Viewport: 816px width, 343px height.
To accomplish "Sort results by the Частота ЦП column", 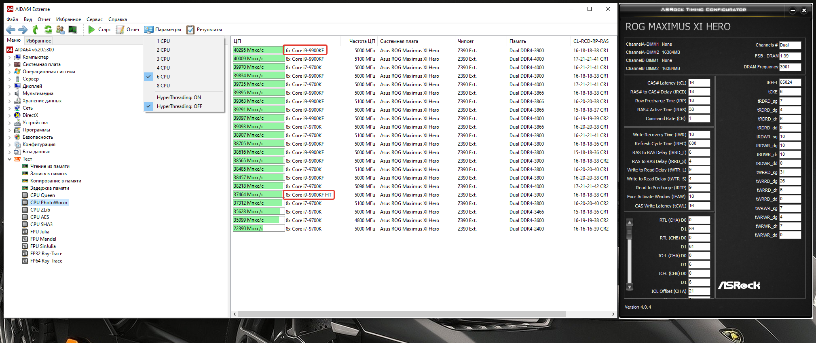I will click(358, 41).
